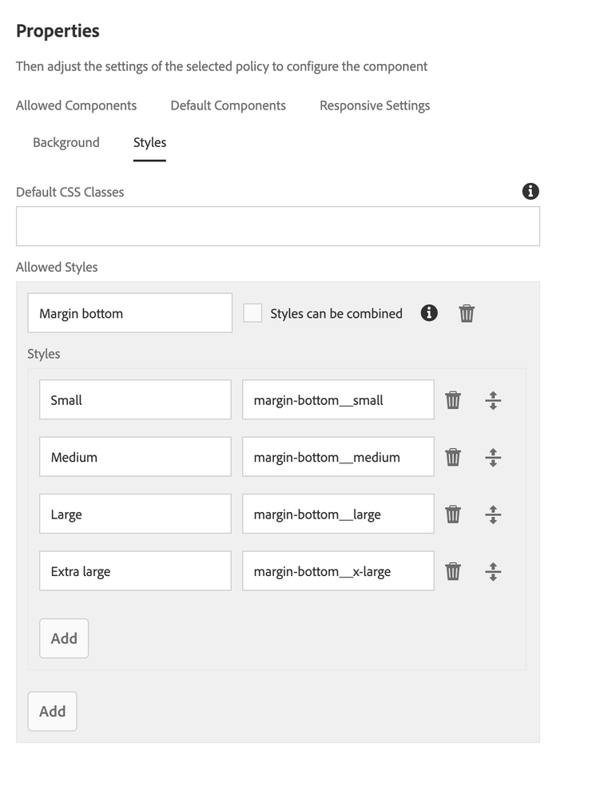Click info icon beside Default CSS Classes
Screen dimensions: 608x798
[x=531, y=191]
